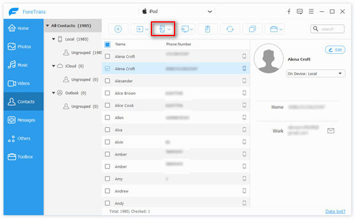Click the add new contact plus icon
This screenshot has height=219, width=355.
pyautogui.click(x=118, y=29)
